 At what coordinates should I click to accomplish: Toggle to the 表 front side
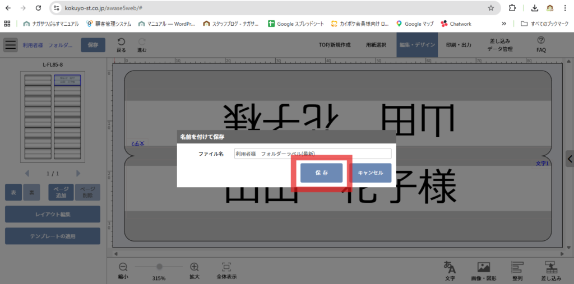pyautogui.click(x=14, y=192)
